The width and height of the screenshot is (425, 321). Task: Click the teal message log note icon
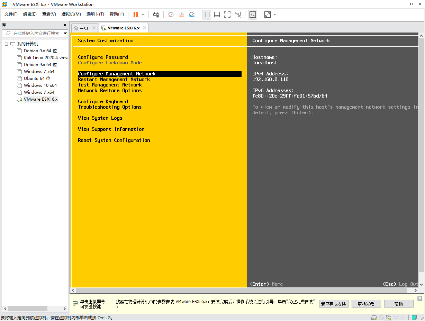(x=414, y=318)
